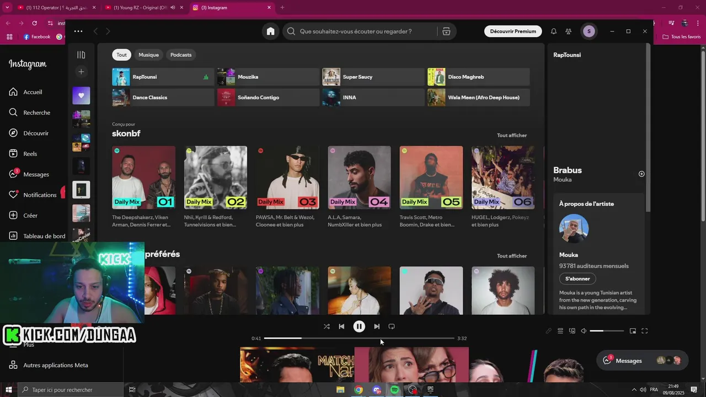706x397 pixels.
Task: Open the Mouka artist link under Brabus
Action: point(562,180)
